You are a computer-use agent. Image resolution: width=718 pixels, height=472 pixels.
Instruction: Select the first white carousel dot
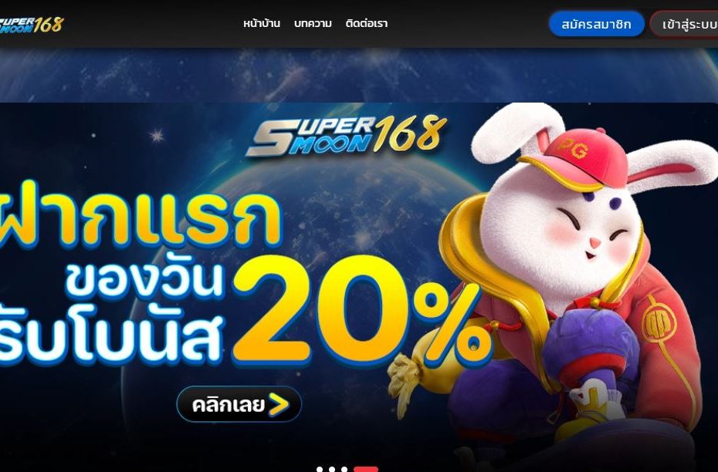(x=320, y=469)
